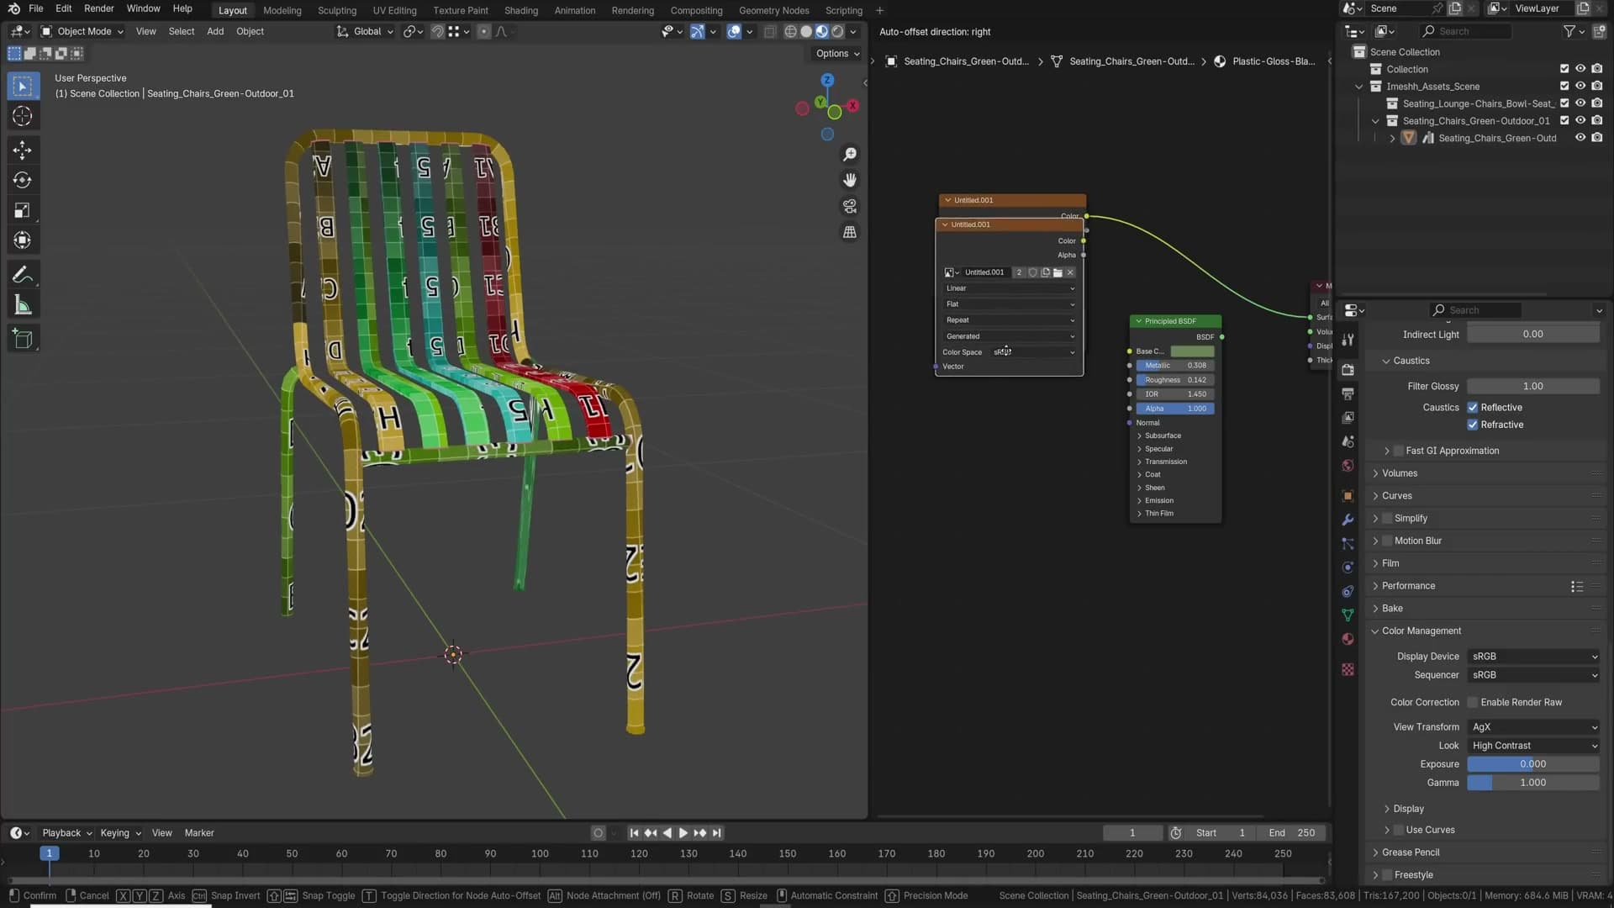Image resolution: width=1614 pixels, height=908 pixels.
Task: Select the Scale tool
Action: [23, 210]
